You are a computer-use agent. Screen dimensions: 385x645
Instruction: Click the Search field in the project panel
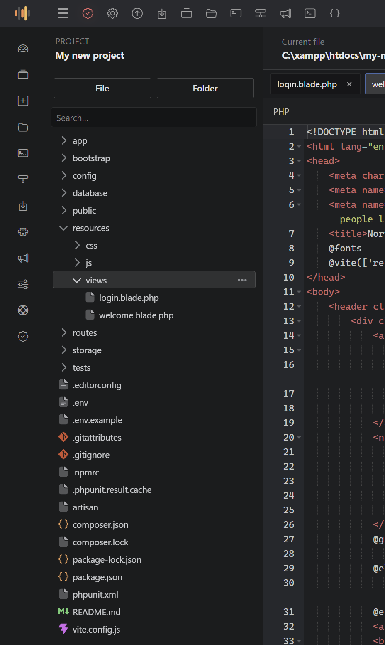tap(154, 118)
